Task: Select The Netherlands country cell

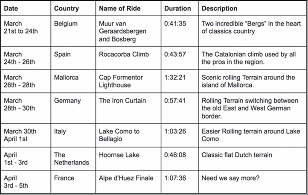Action: coord(73,159)
